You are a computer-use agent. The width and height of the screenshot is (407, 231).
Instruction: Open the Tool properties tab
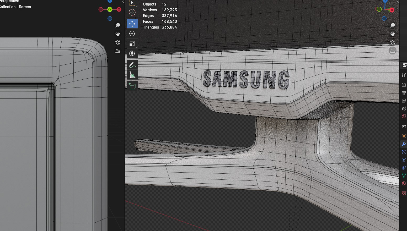[404, 75]
